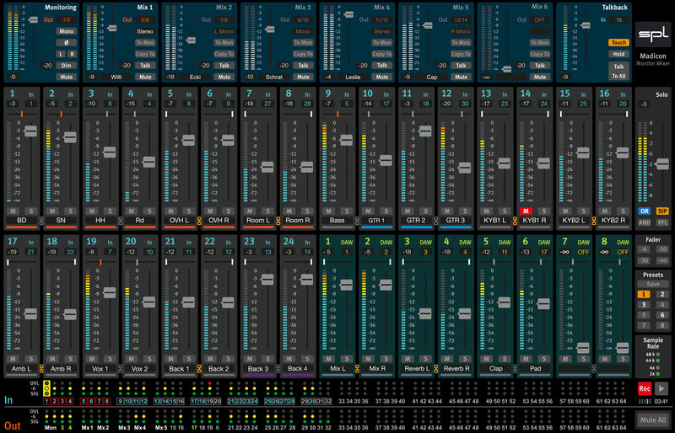
Task: Click the R button in Monitoring section
Action: tap(72, 54)
